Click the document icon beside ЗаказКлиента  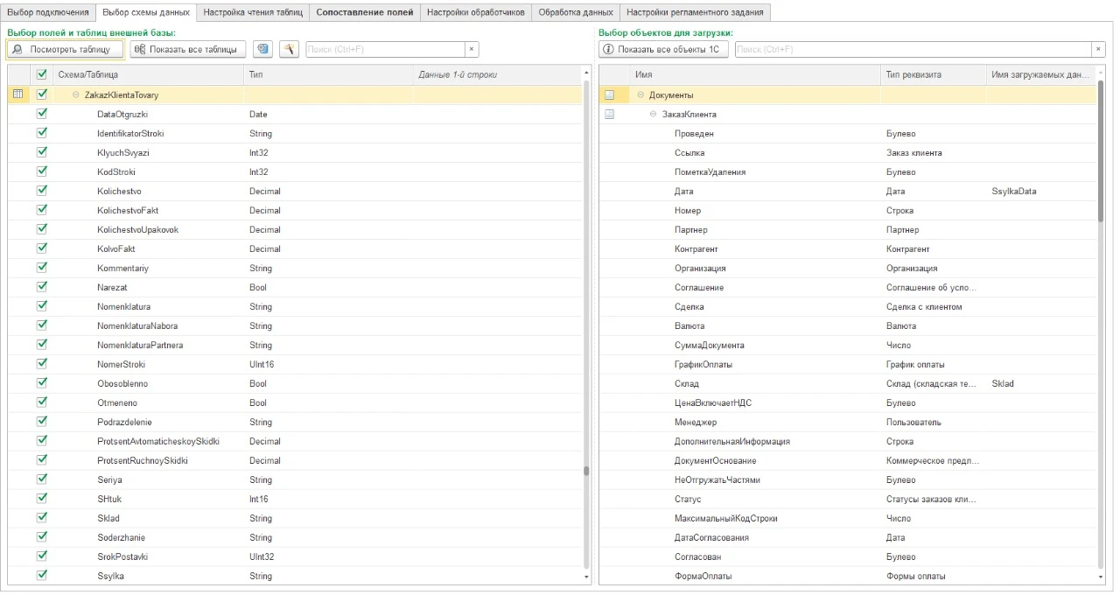pos(610,114)
